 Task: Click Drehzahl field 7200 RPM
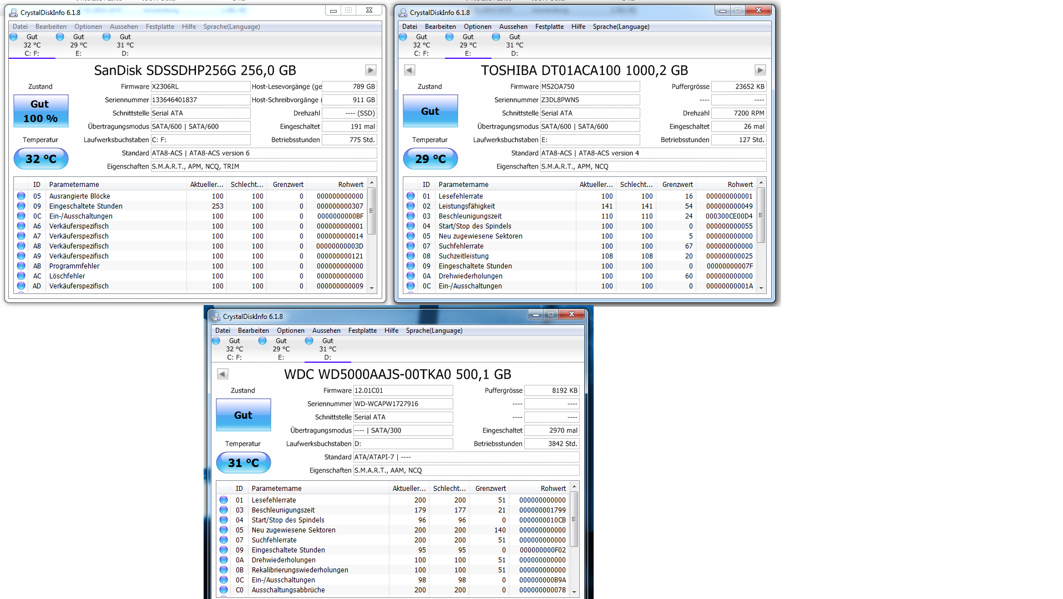click(739, 113)
